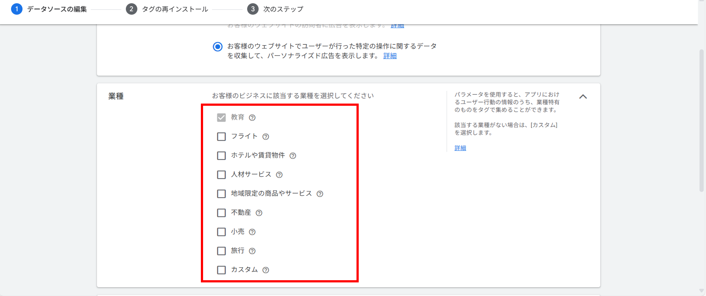The height and width of the screenshot is (296, 706).
Task: Click help icon beside 小売
Action: pos(252,232)
